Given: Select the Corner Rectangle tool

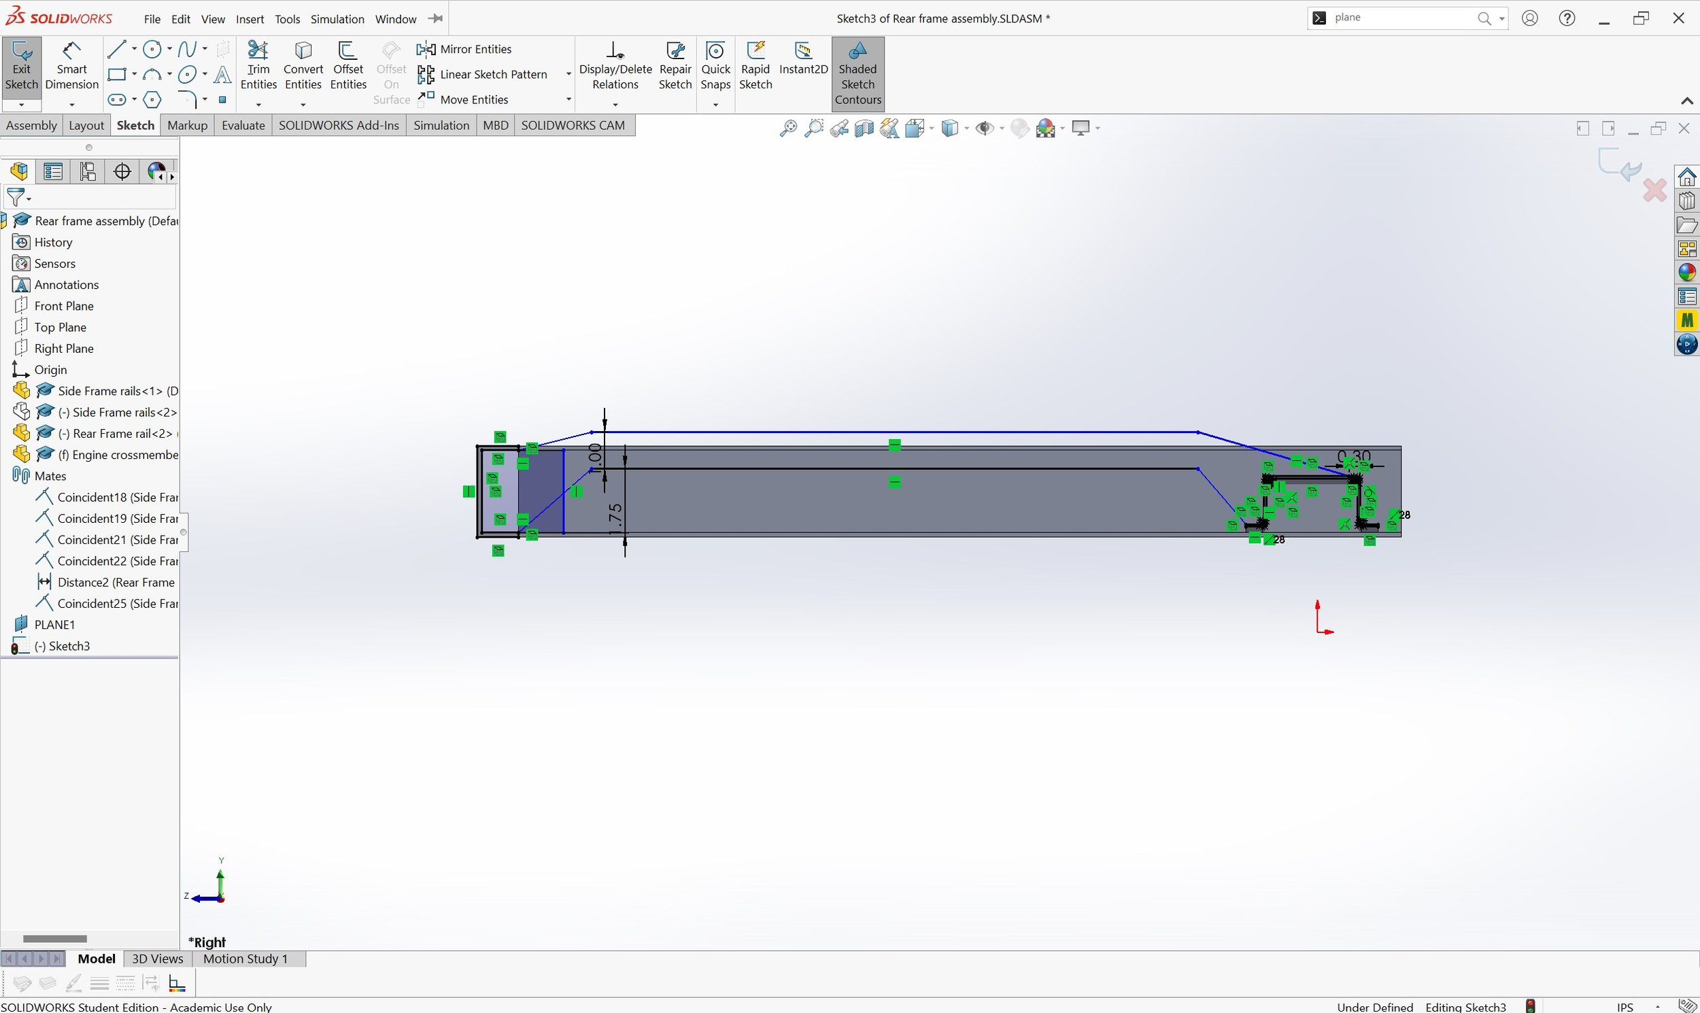Looking at the screenshot, I should (x=117, y=74).
